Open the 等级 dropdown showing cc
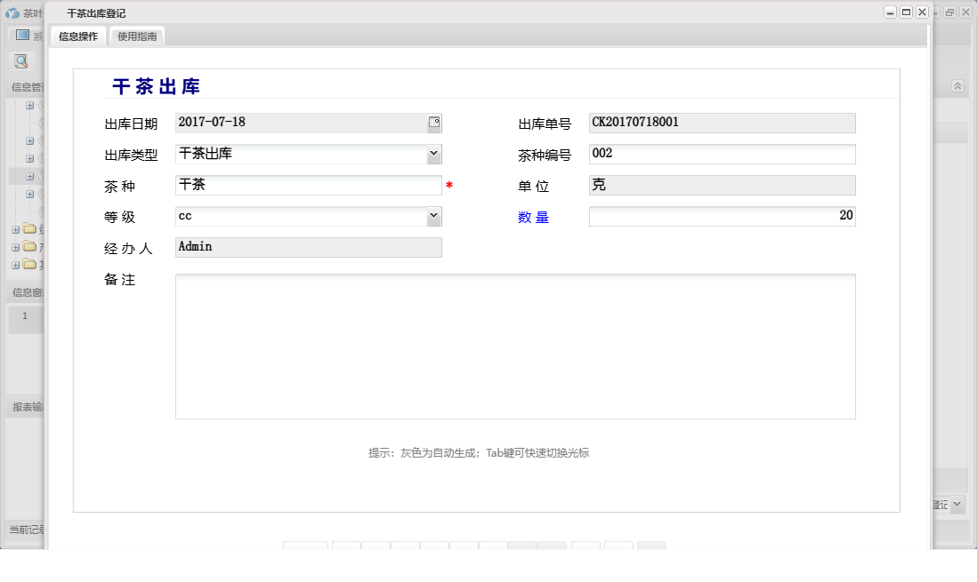Image resolution: width=977 pixels, height=582 pixels. (x=433, y=215)
